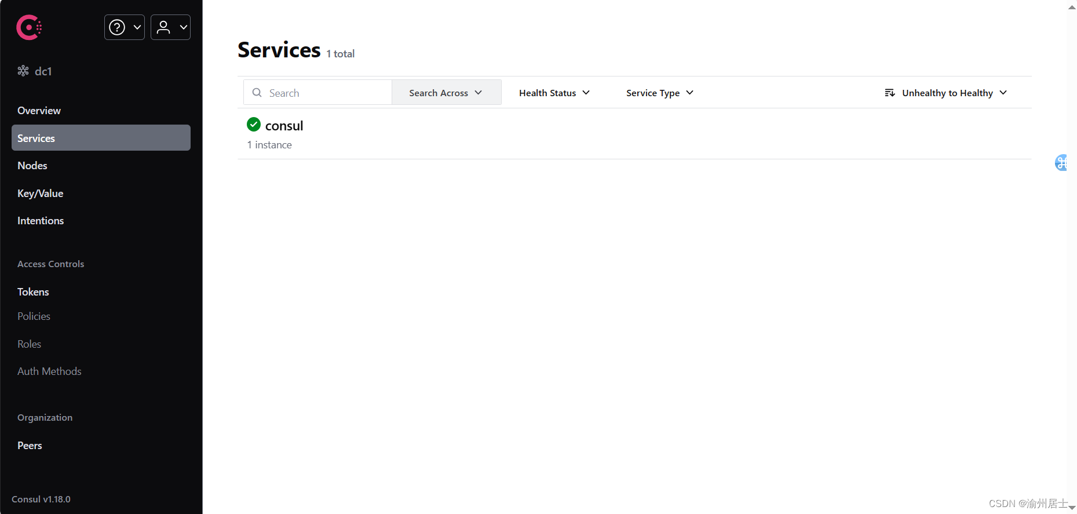Click the Organization section label

(x=45, y=418)
